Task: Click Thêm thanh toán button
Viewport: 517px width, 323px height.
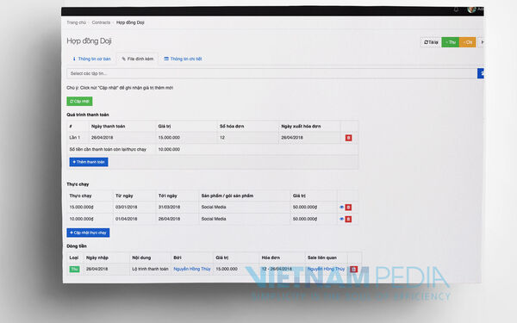Action: (x=89, y=162)
